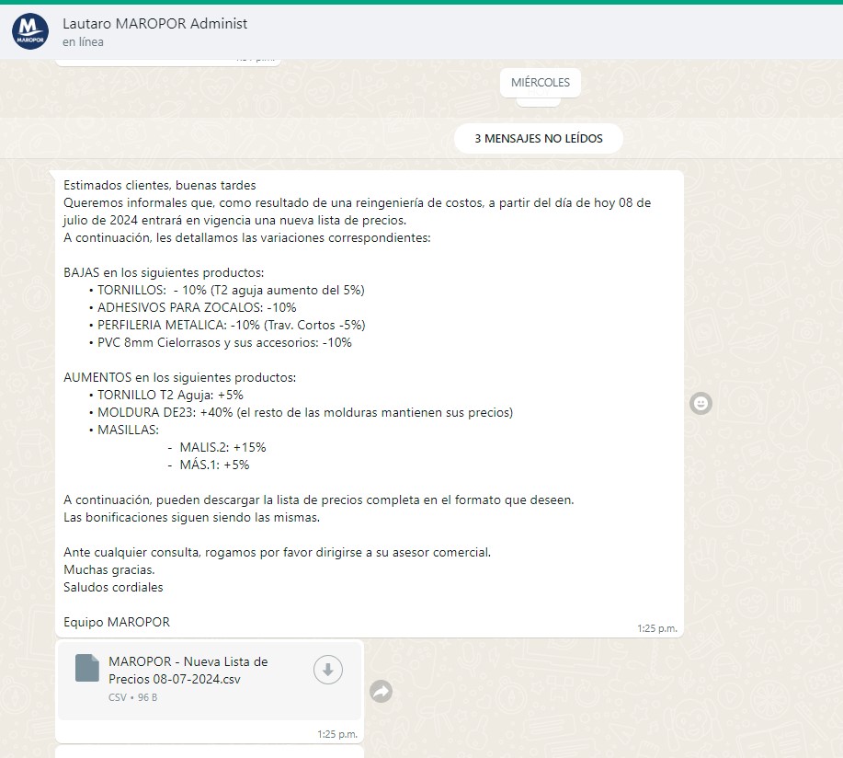Open the Nueva Lista de Precios file name

(188, 670)
